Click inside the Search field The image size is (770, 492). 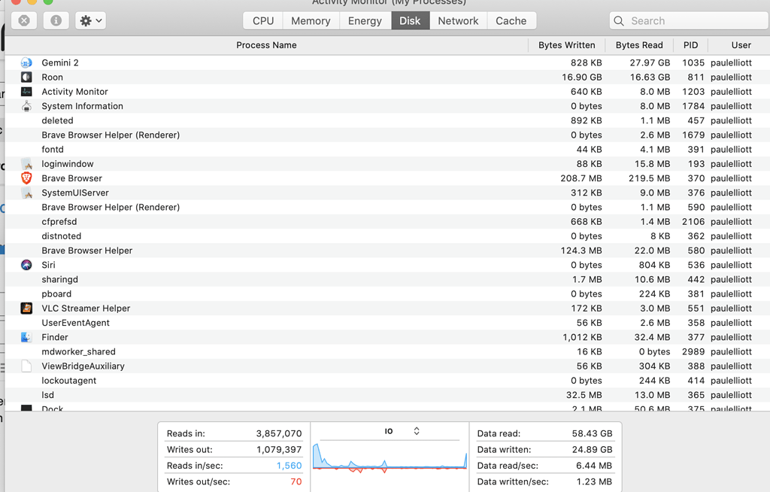(688, 20)
